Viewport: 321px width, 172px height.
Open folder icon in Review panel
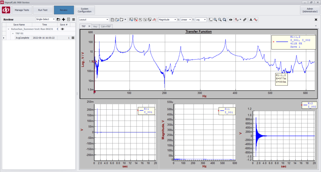pos(59,19)
